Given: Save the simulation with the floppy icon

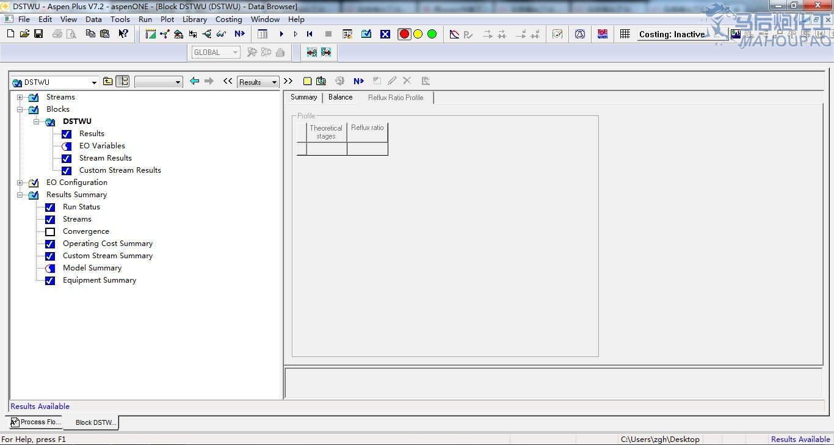Looking at the screenshot, I should [38, 34].
